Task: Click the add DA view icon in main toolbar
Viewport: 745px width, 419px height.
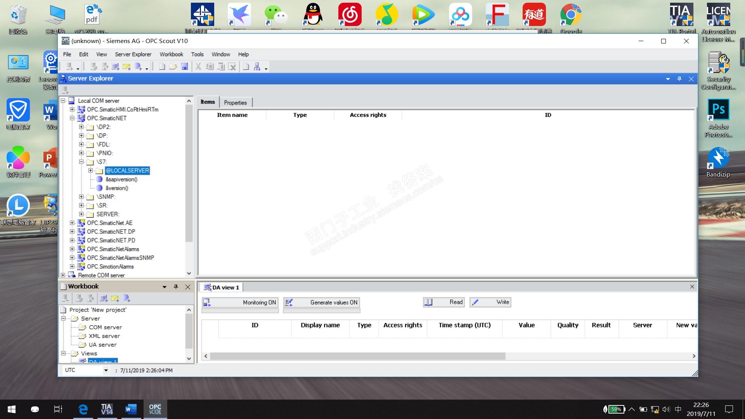Action: [x=115, y=67]
